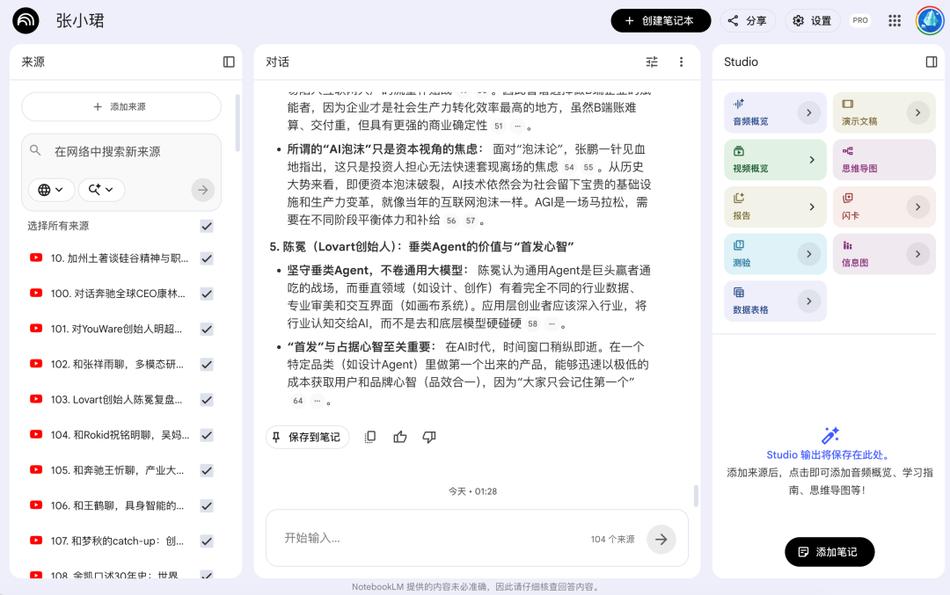Viewport: 950px width, 595px height.
Task: Click the Sources list scrollbar
Action: coord(237,123)
